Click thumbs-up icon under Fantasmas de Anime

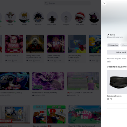[x=33, y=95]
